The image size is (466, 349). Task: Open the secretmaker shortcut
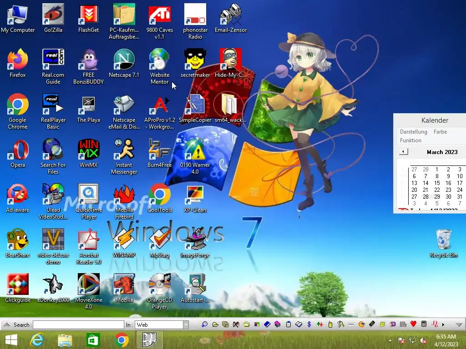tap(195, 63)
